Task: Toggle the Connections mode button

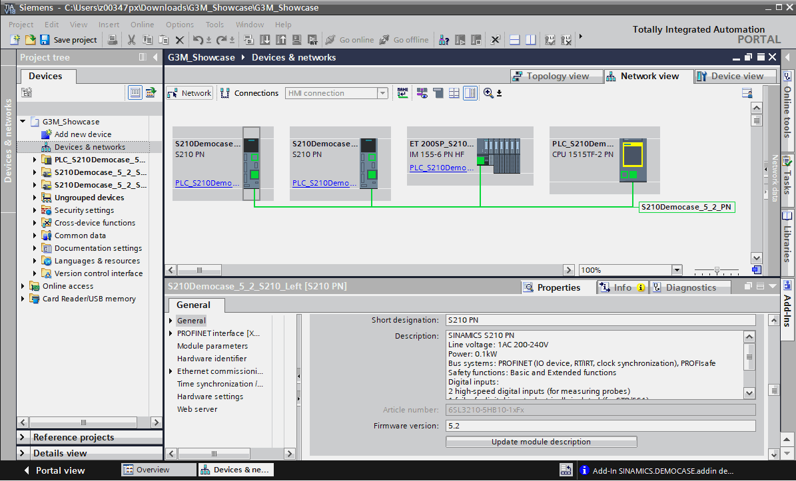Action: [250, 93]
